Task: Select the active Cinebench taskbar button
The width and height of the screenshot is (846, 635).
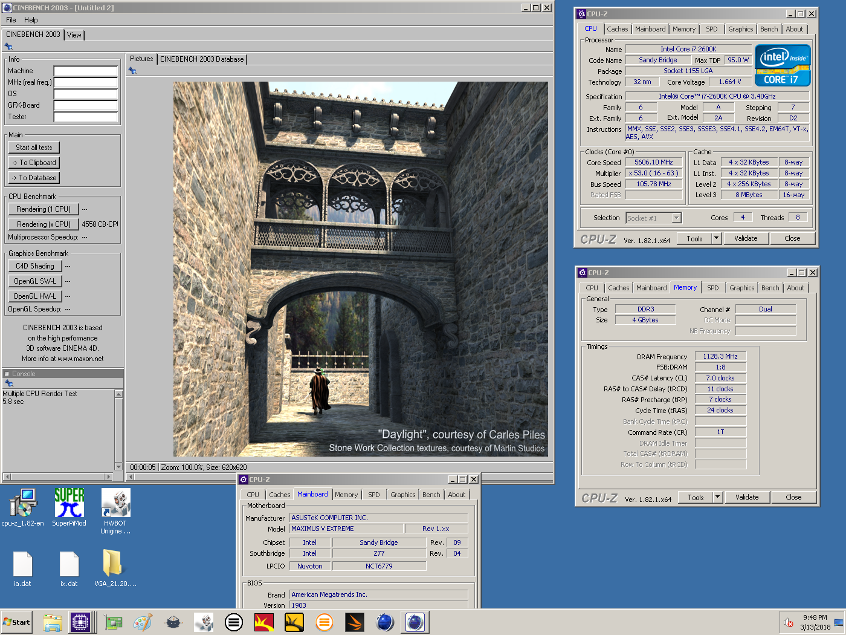Action: [x=415, y=622]
